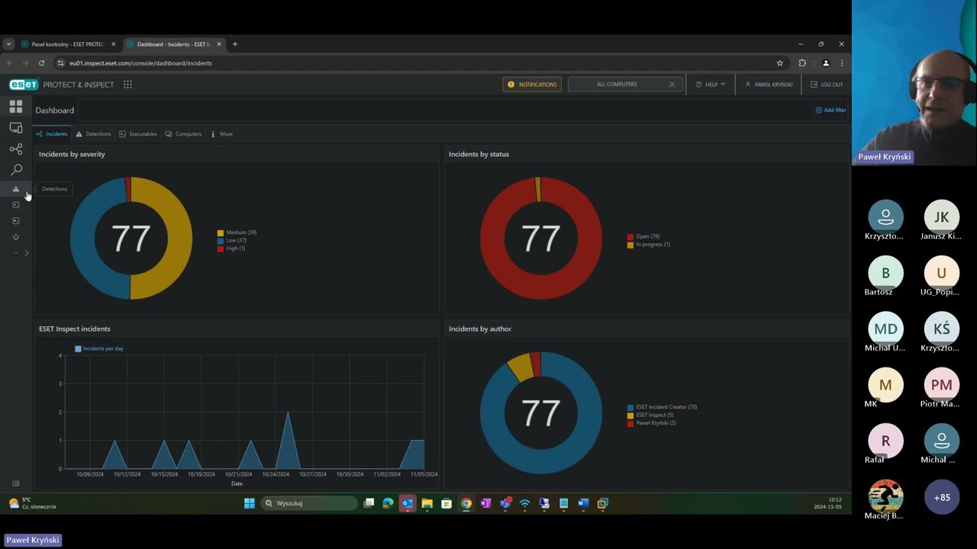Open OneNote from the taskbar

click(485, 503)
